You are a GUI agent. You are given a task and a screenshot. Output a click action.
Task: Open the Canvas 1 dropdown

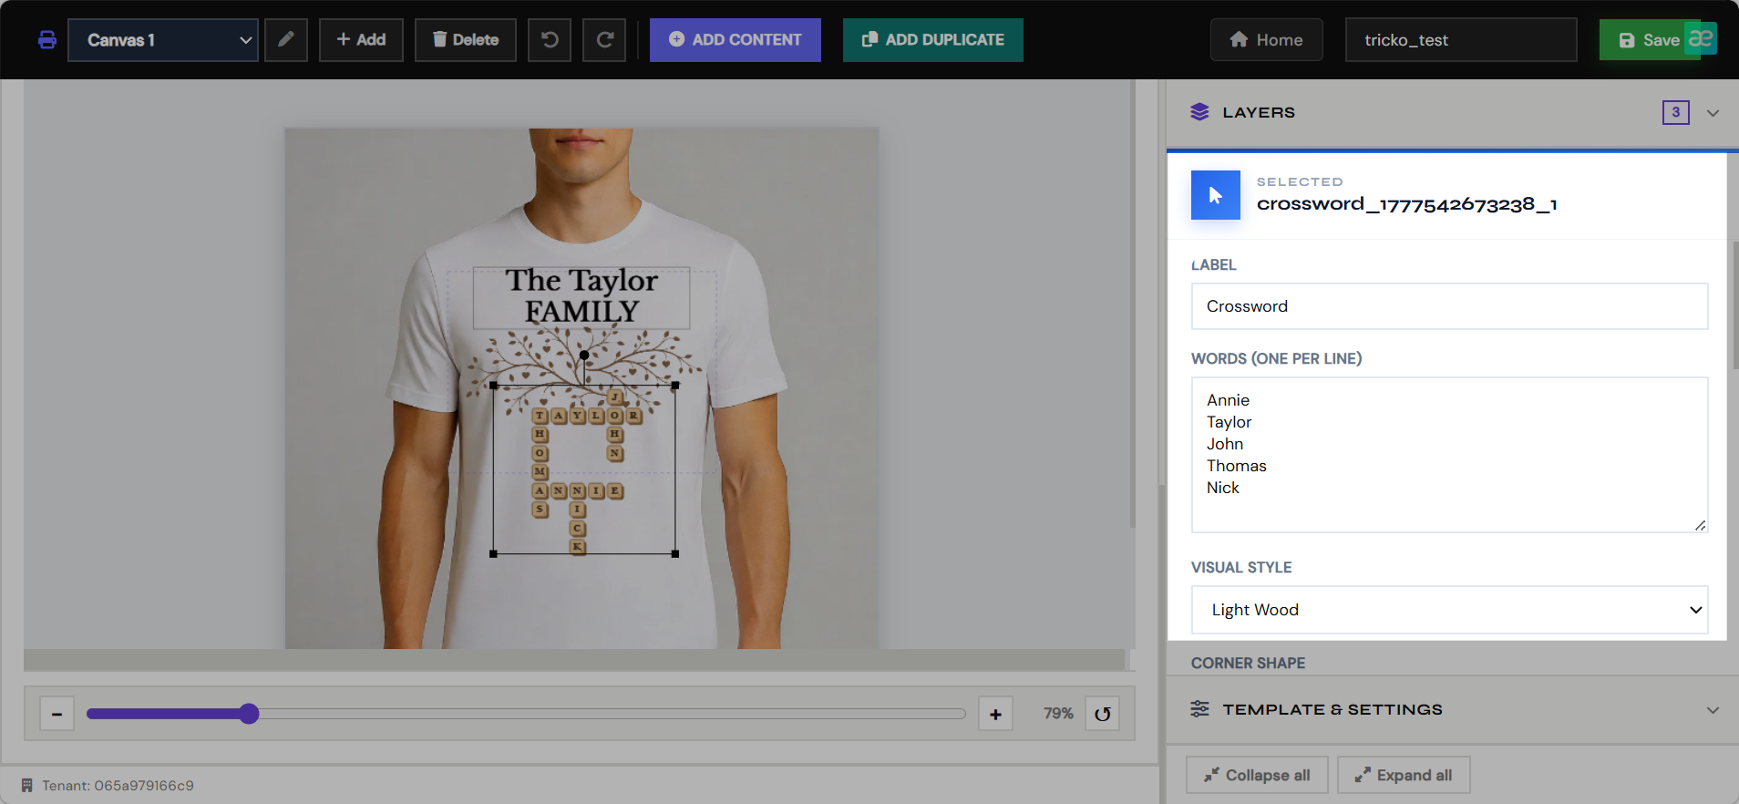click(163, 40)
